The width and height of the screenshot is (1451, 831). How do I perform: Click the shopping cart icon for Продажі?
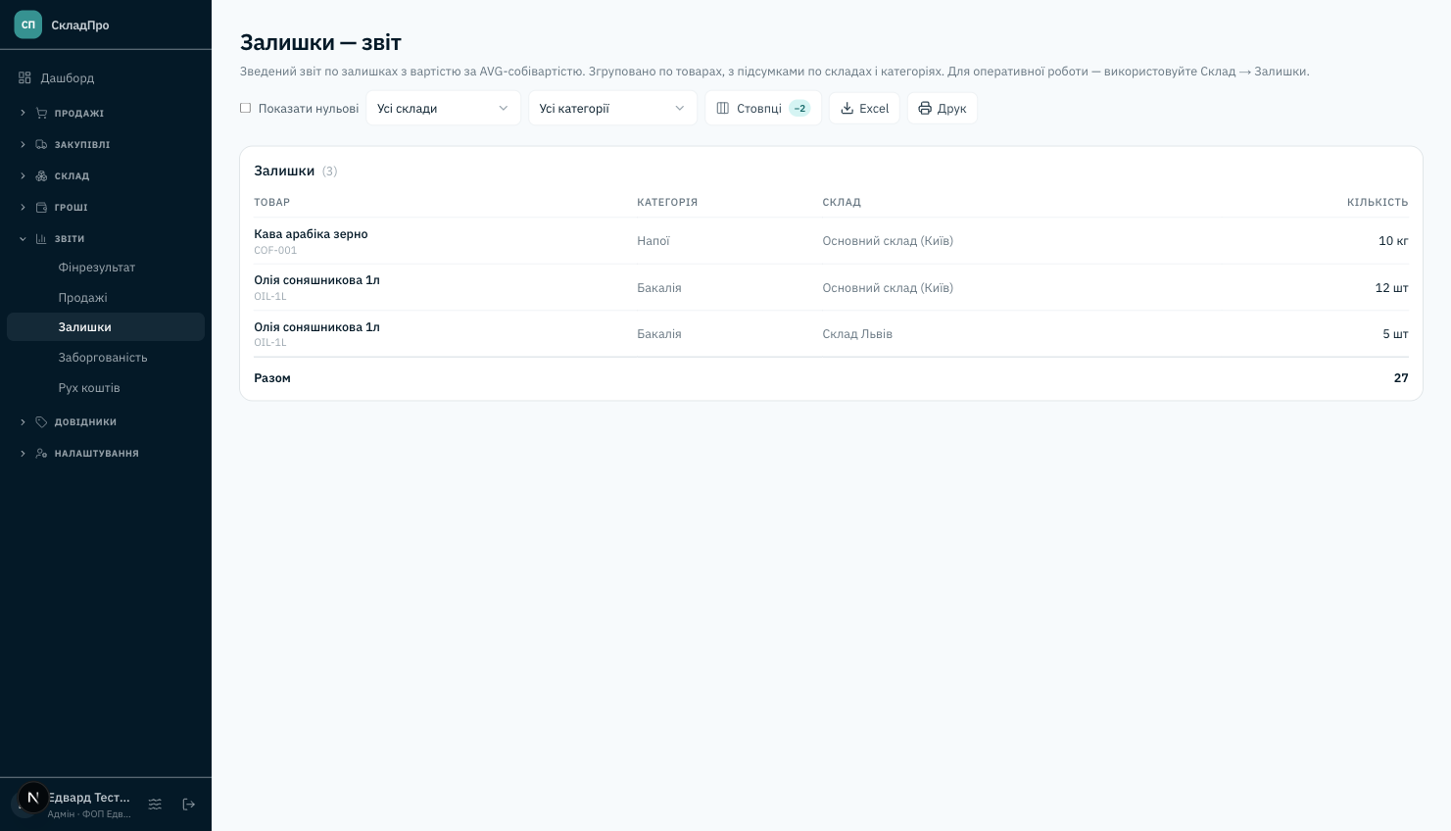pyautogui.click(x=41, y=113)
